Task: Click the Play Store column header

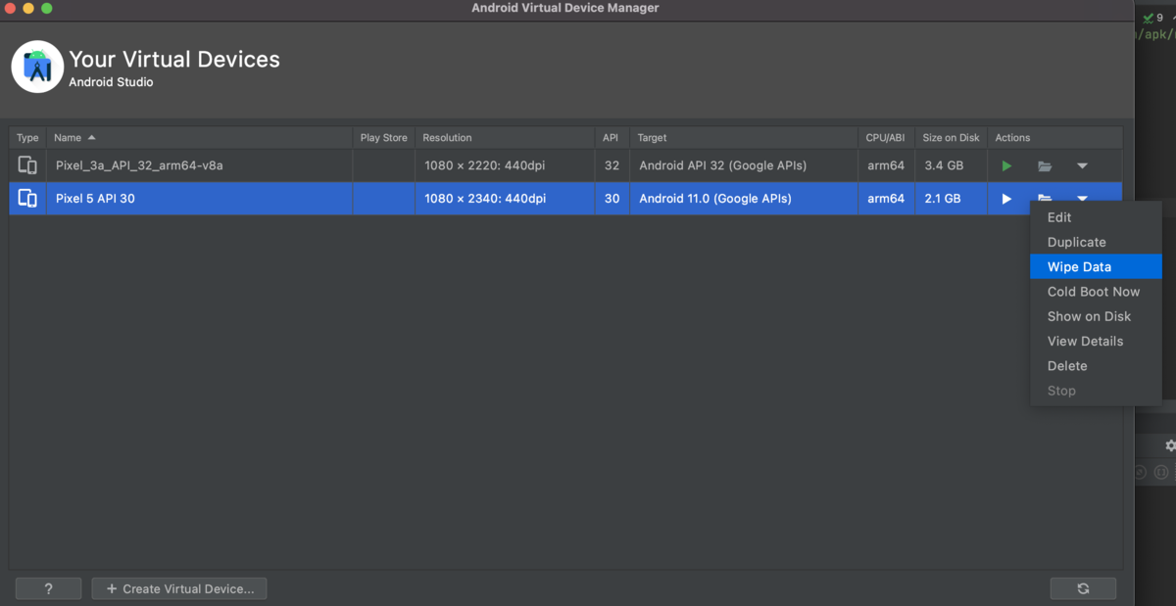Action: coord(383,138)
